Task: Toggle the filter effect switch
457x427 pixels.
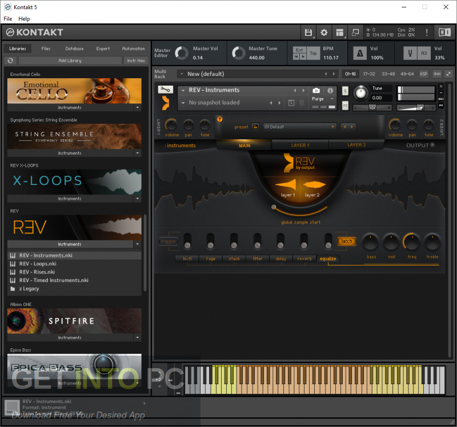Action: [x=258, y=241]
